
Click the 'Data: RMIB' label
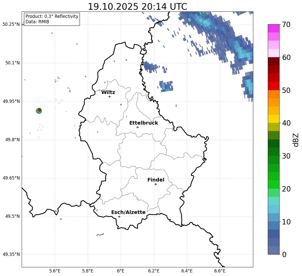pyautogui.click(x=37, y=22)
